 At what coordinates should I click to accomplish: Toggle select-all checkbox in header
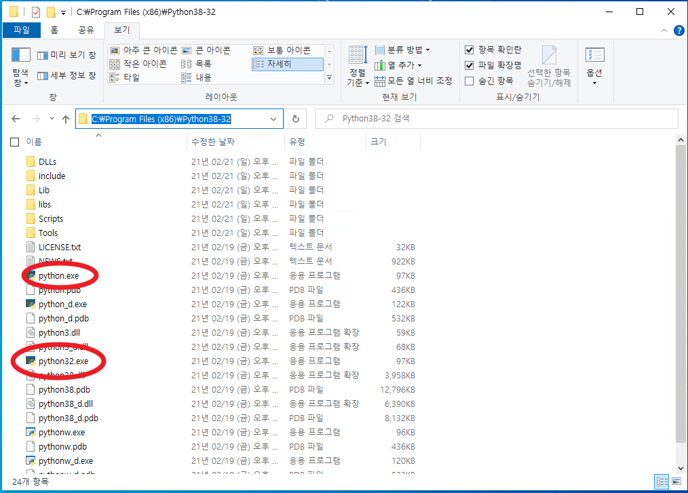pyautogui.click(x=15, y=142)
